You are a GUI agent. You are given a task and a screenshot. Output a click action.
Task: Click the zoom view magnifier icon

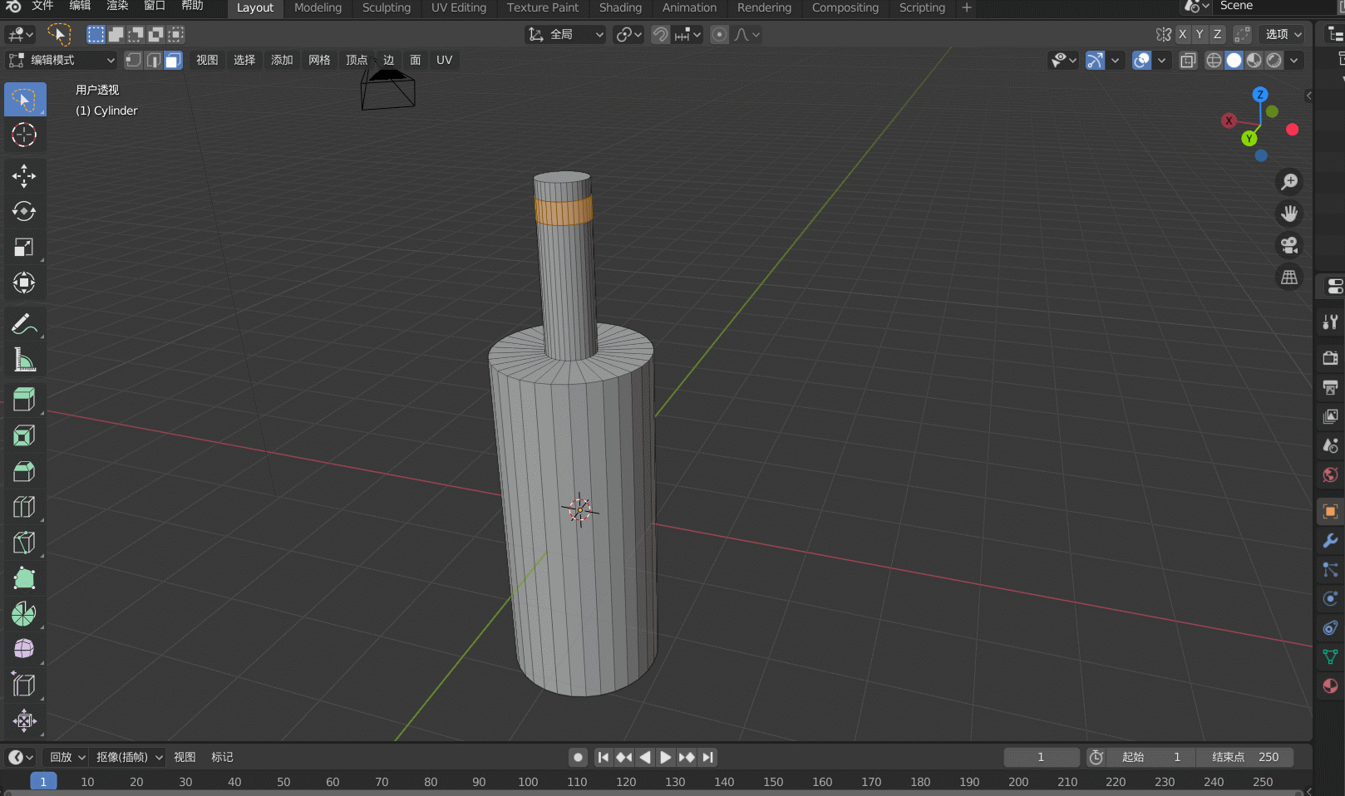click(1289, 182)
